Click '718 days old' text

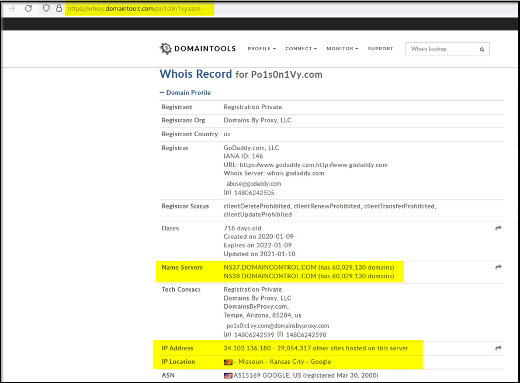[242, 229]
